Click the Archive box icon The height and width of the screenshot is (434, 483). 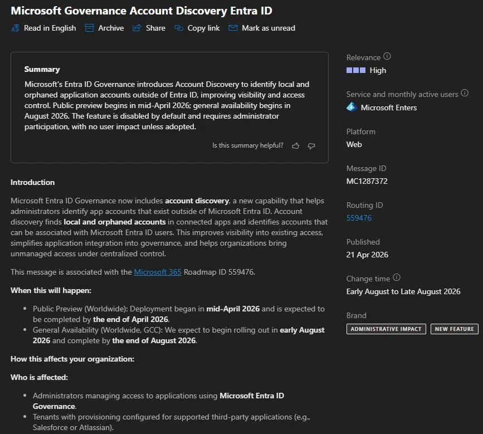click(89, 28)
